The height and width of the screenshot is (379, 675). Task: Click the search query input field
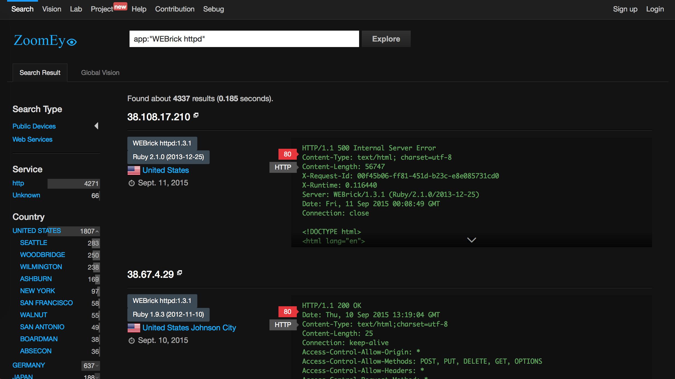[x=244, y=39]
